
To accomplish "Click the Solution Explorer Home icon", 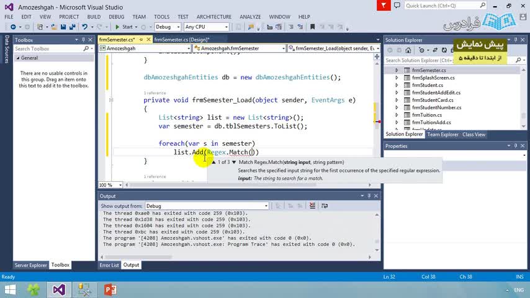I will coord(408,50).
